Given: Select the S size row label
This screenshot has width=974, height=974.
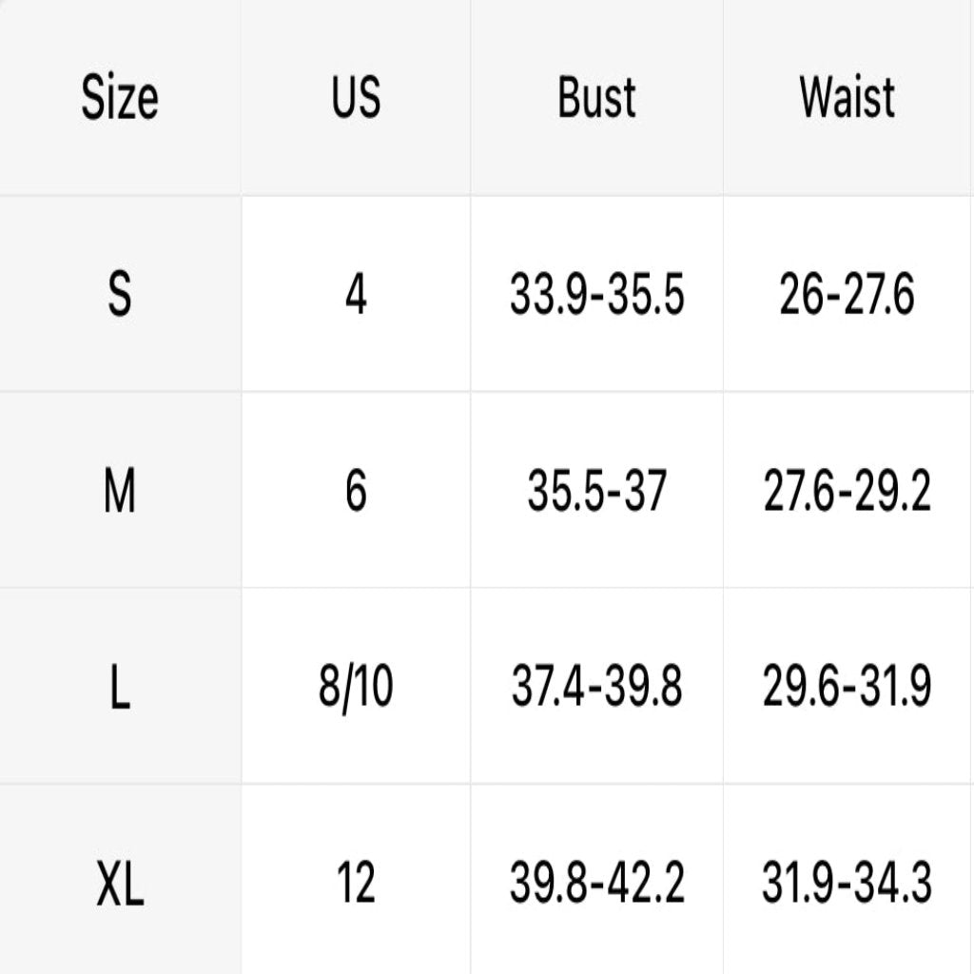Looking at the screenshot, I should (120, 295).
